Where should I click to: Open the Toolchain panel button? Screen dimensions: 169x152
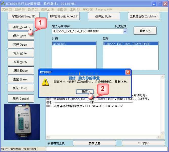(144, 16)
